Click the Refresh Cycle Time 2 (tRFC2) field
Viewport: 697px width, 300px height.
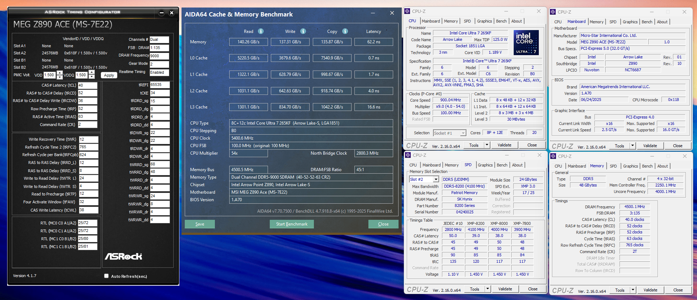pyautogui.click(x=88, y=147)
